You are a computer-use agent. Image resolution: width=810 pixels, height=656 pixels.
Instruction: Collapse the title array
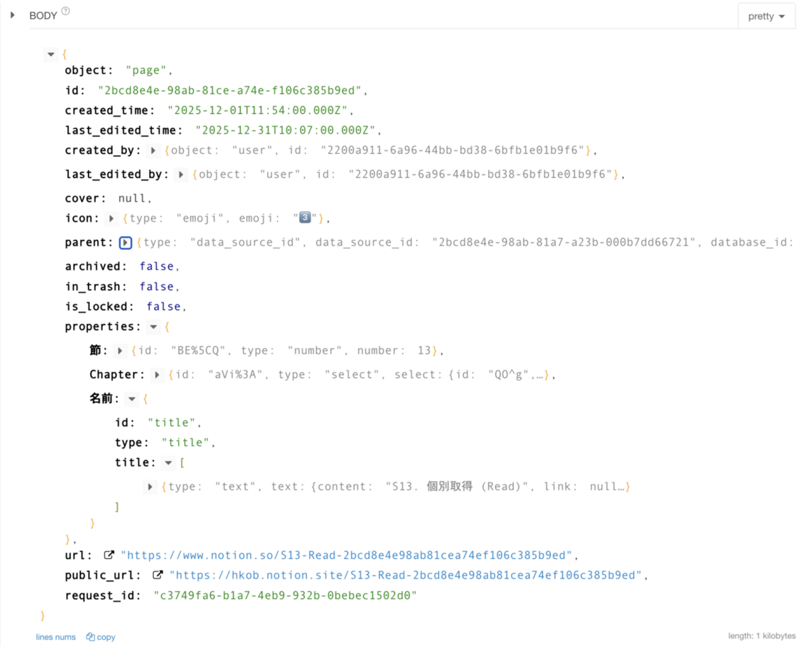pos(168,462)
